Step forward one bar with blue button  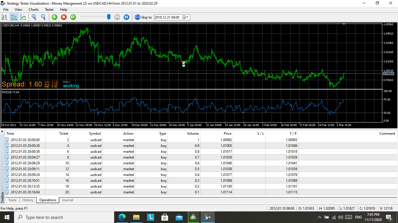click(126, 17)
